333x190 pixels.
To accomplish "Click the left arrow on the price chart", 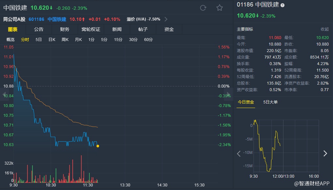I will tap(5, 95).
